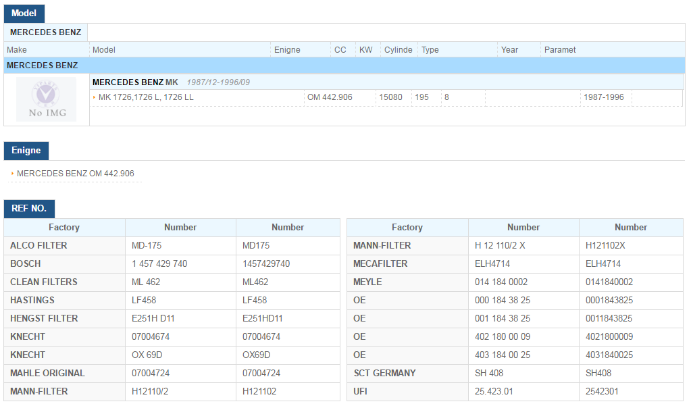Open the MERCEDES BENZ OM 442.906 engine link
Image resolution: width=691 pixels, height=408 pixels.
76,174
